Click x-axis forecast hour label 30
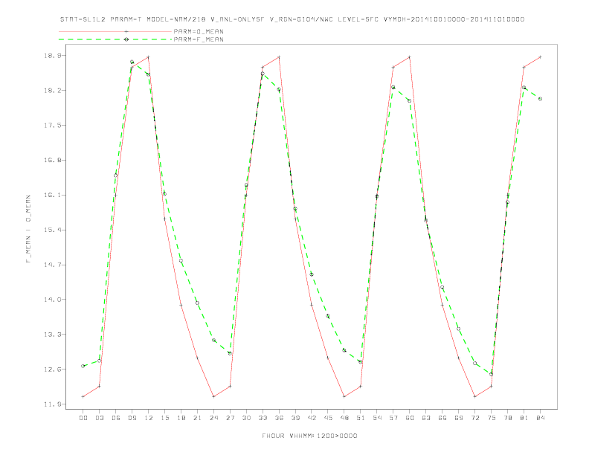Screen dimensions: 589x455 tap(246, 418)
